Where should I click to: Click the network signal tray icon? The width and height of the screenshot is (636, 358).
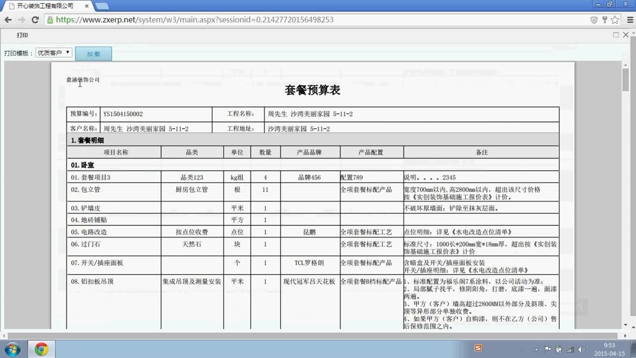[x=570, y=349]
